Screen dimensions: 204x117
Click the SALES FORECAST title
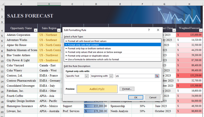30,16
